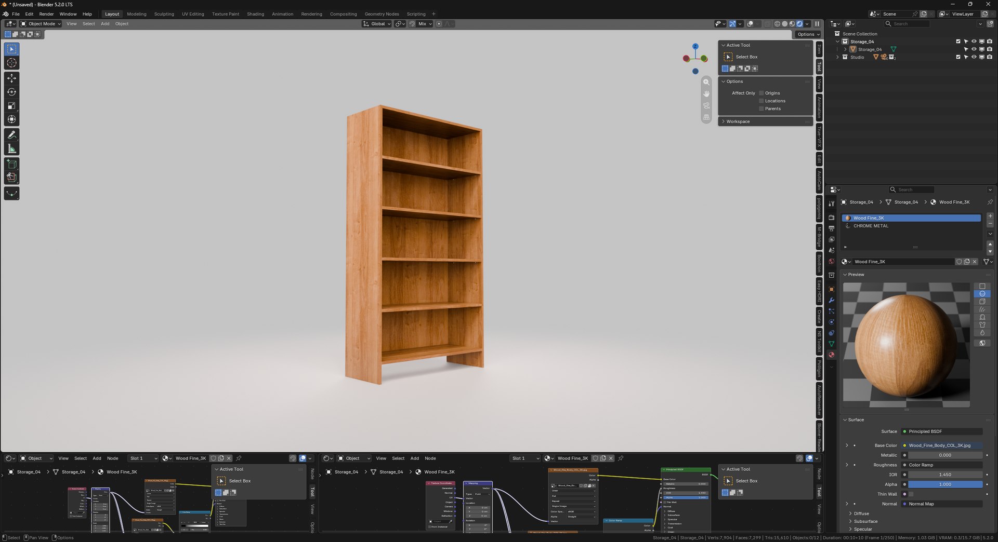Viewport: 998px width, 542px height.
Task: Switch to the UV Editing workspace tab
Action: (x=193, y=14)
